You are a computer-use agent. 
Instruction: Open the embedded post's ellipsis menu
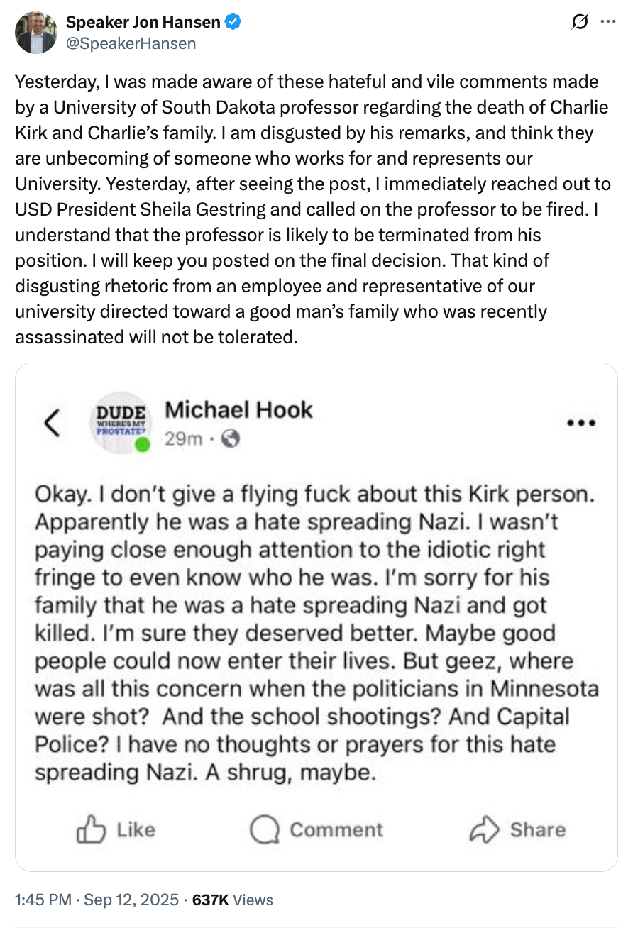click(x=581, y=424)
